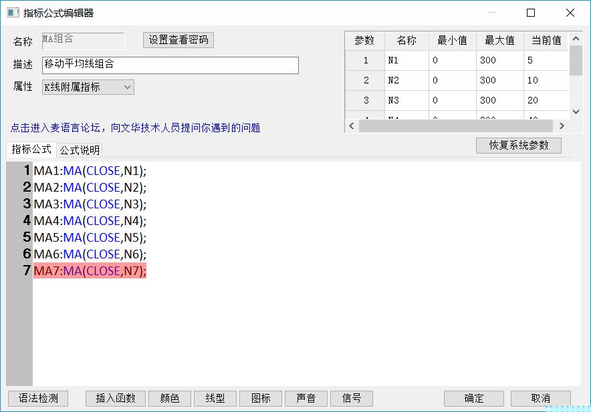
Task: Click the 声音 sound button
Action: 306,399
